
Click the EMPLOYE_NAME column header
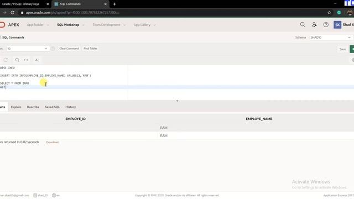tap(259, 119)
